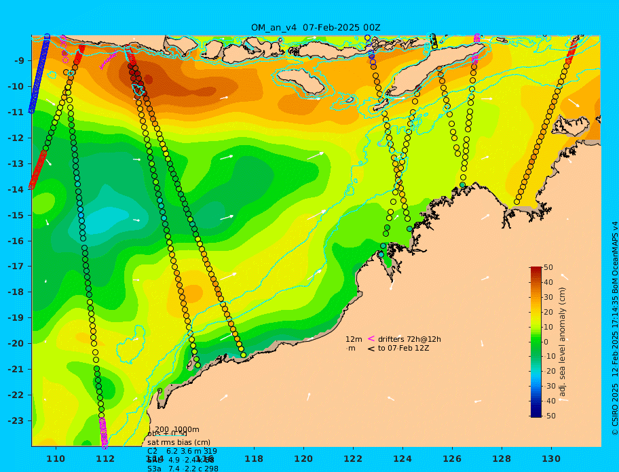Click the -22 latitude axis label

click(16, 395)
